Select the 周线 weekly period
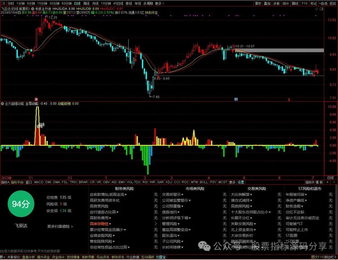 86,3
